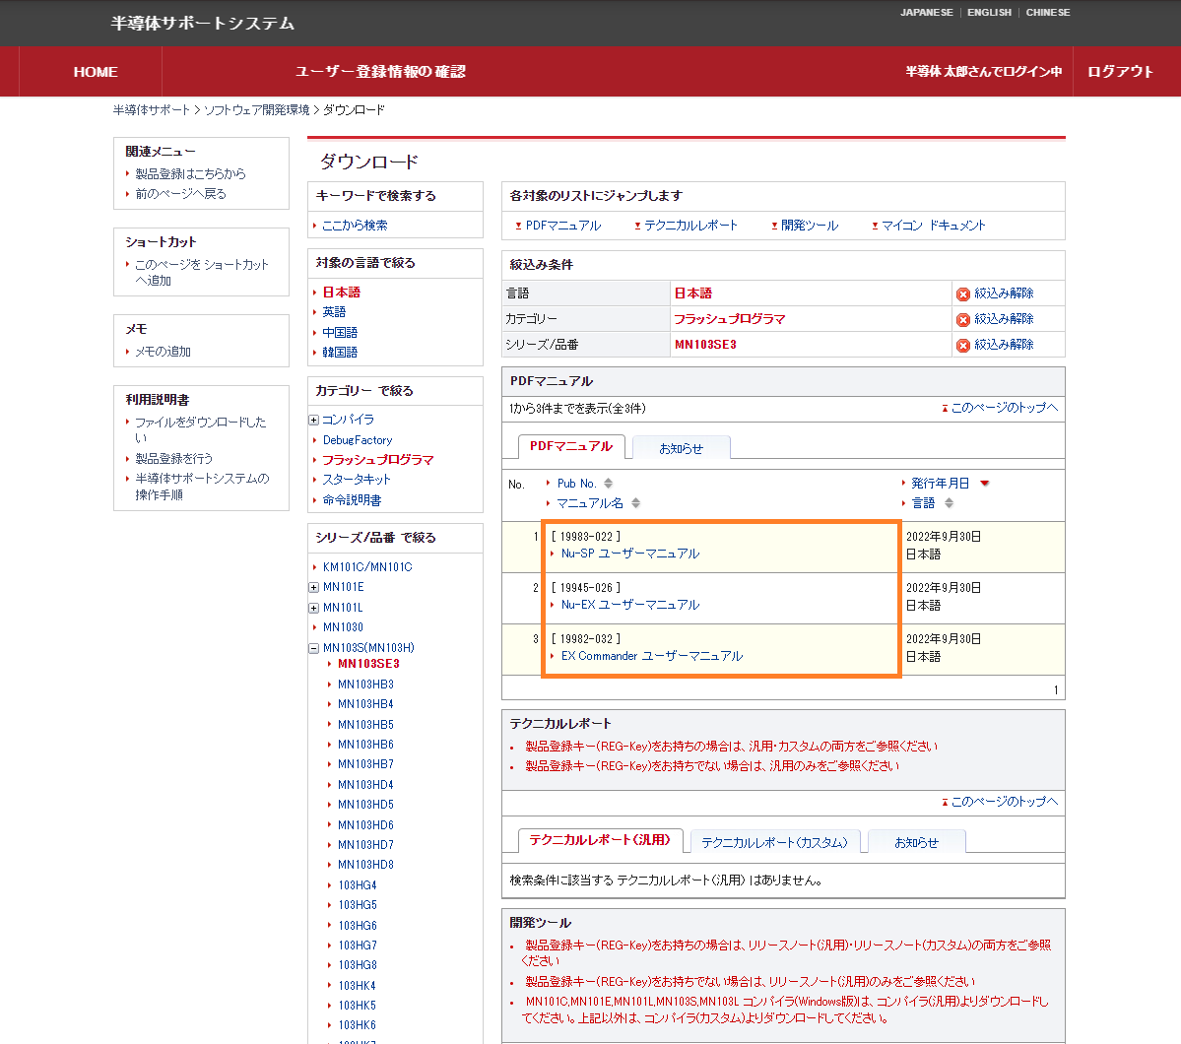Open Nu-EX ユーザーマニュアル
Viewport: 1181px width, 1044px height.
tap(630, 605)
